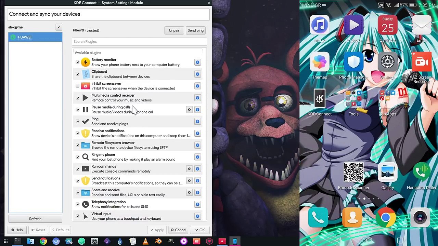Open Phone Manager app on phone

pyautogui.click(x=353, y=66)
